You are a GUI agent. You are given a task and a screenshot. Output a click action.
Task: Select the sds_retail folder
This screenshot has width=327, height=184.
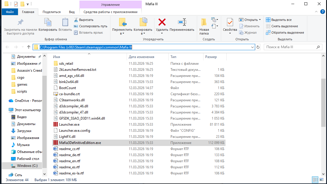(139, 64)
